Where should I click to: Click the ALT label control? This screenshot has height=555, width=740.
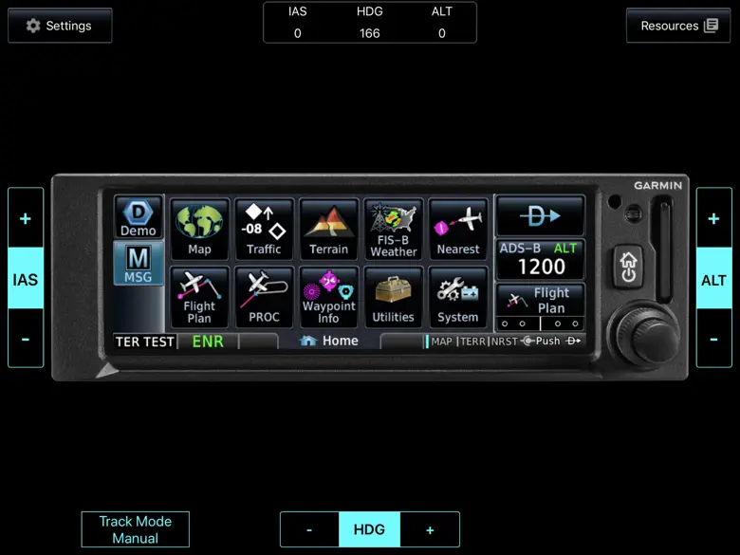point(713,279)
